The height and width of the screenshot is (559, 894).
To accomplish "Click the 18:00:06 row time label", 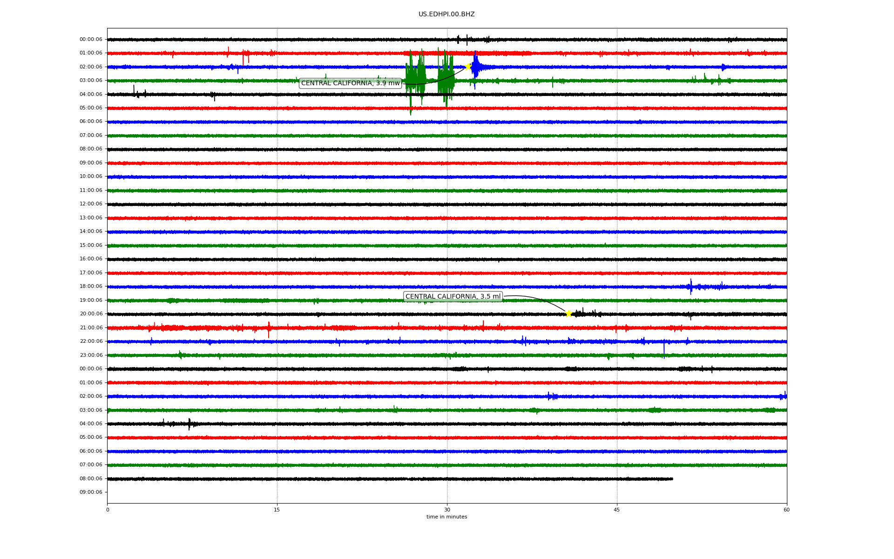I will pyautogui.click(x=91, y=286).
